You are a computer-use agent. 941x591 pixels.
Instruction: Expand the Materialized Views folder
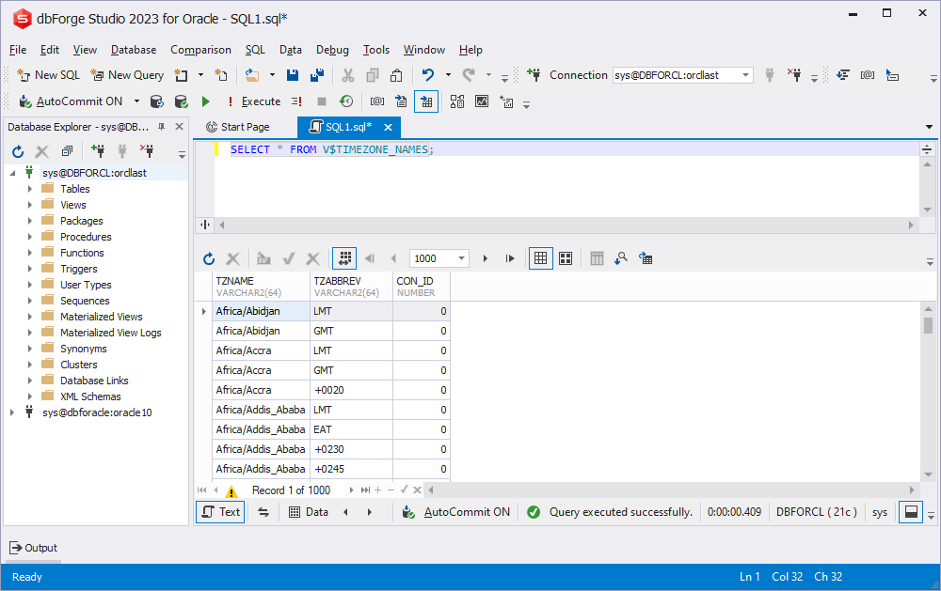(x=29, y=317)
